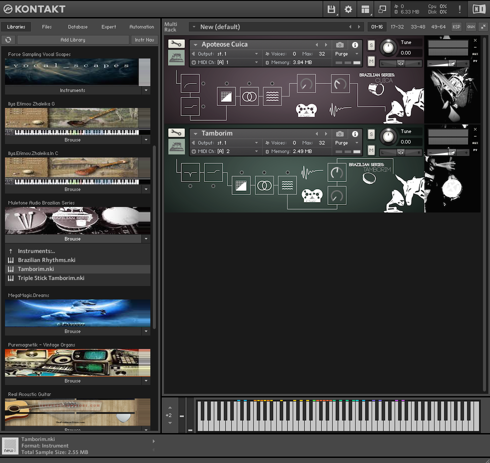The height and width of the screenshot is (463, 490).
Task: Click Cuica waveform icon
Action: point(340,110)
